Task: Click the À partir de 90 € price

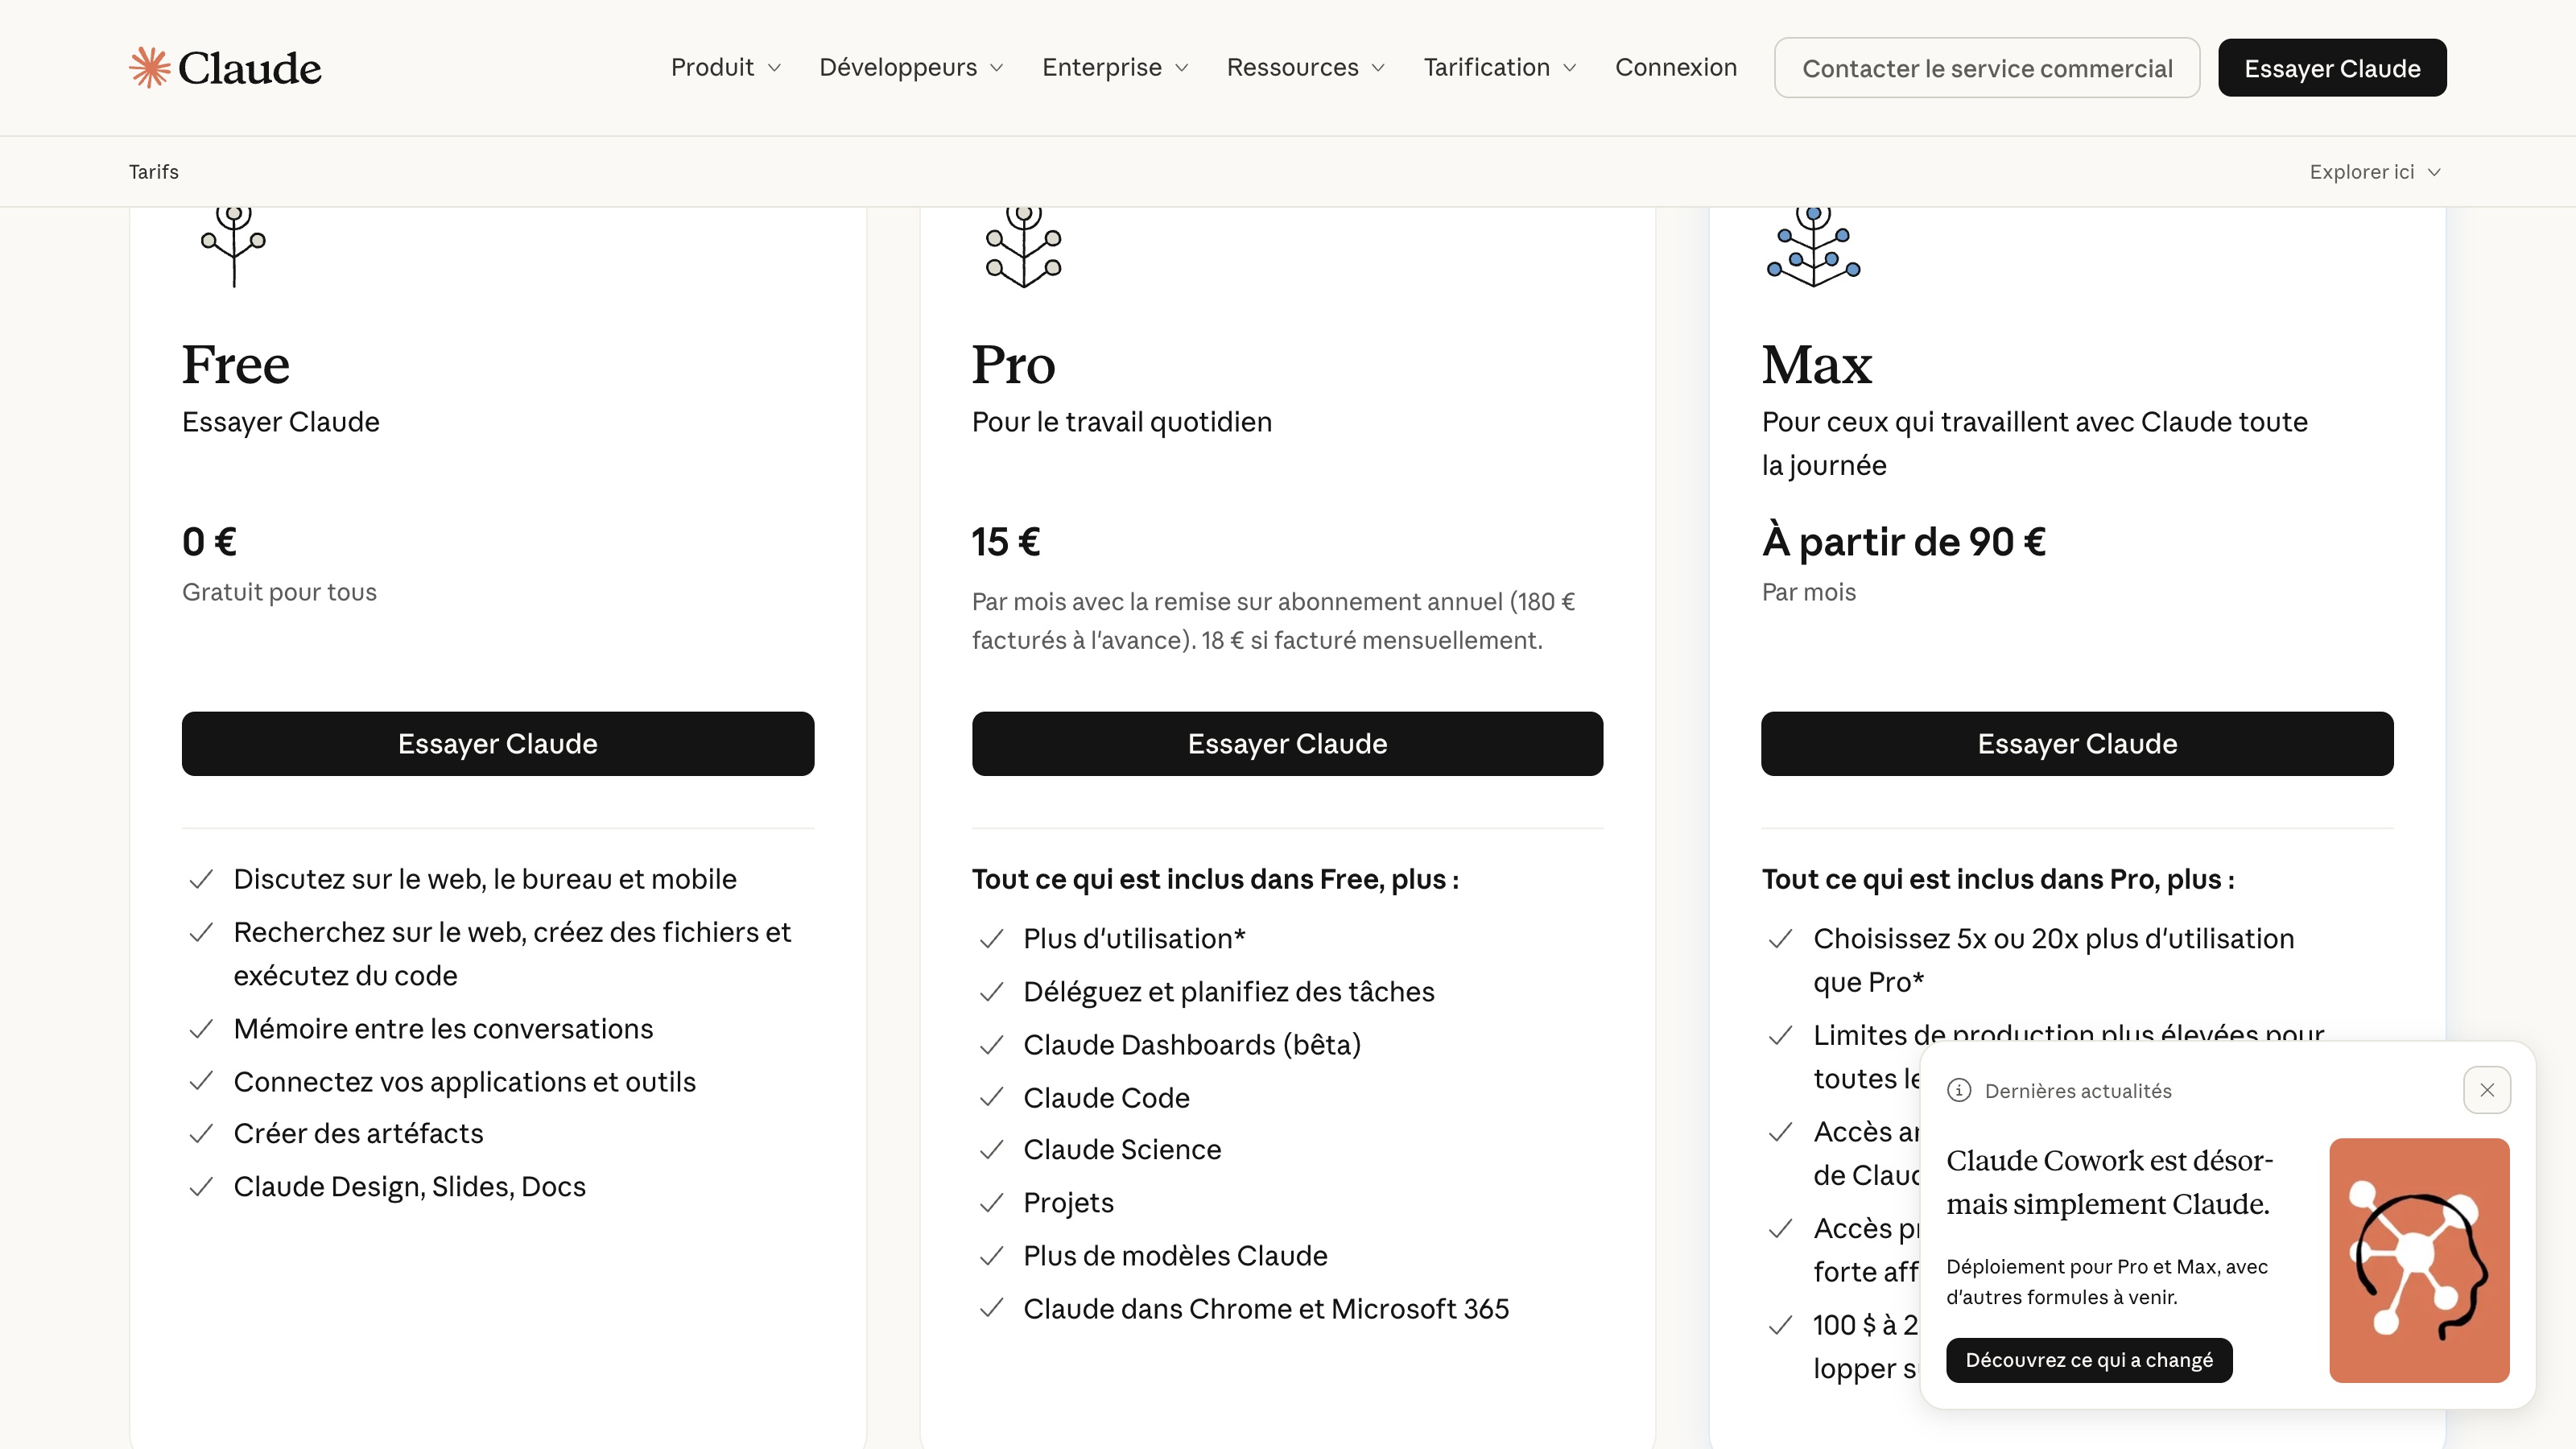Action: coord(1904,542)
